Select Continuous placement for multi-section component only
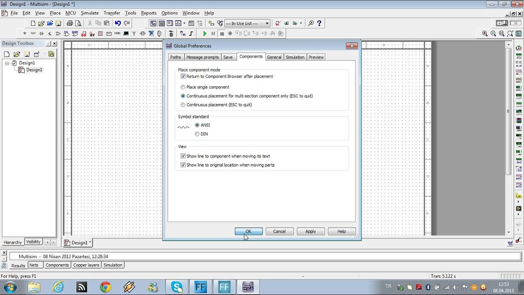524x295 pixels. click(x=183, y=96)
